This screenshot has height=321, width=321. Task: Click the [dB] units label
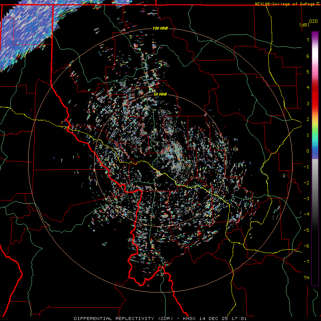pos(304,25)
